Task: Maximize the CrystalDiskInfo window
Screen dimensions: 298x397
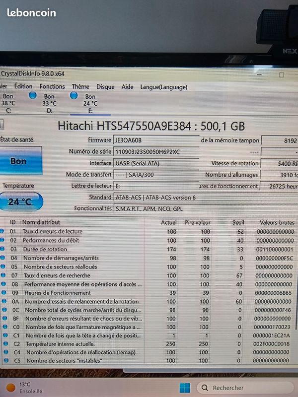Action: (x=281, y=75)
